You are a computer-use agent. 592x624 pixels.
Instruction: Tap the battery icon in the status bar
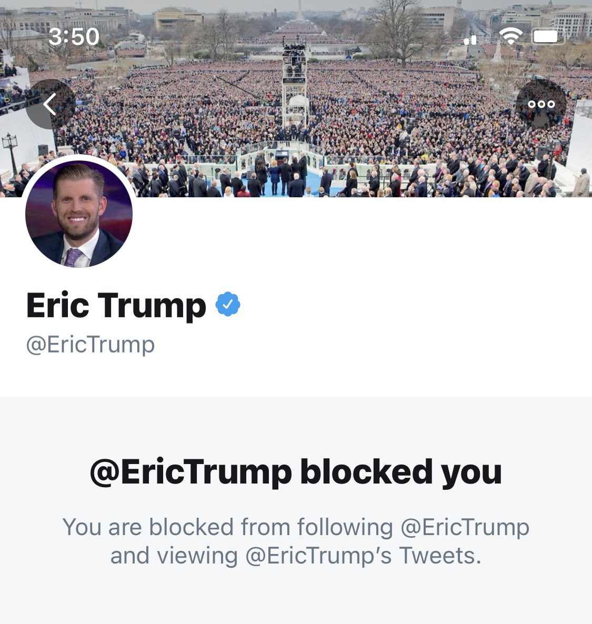pos(549,37)
